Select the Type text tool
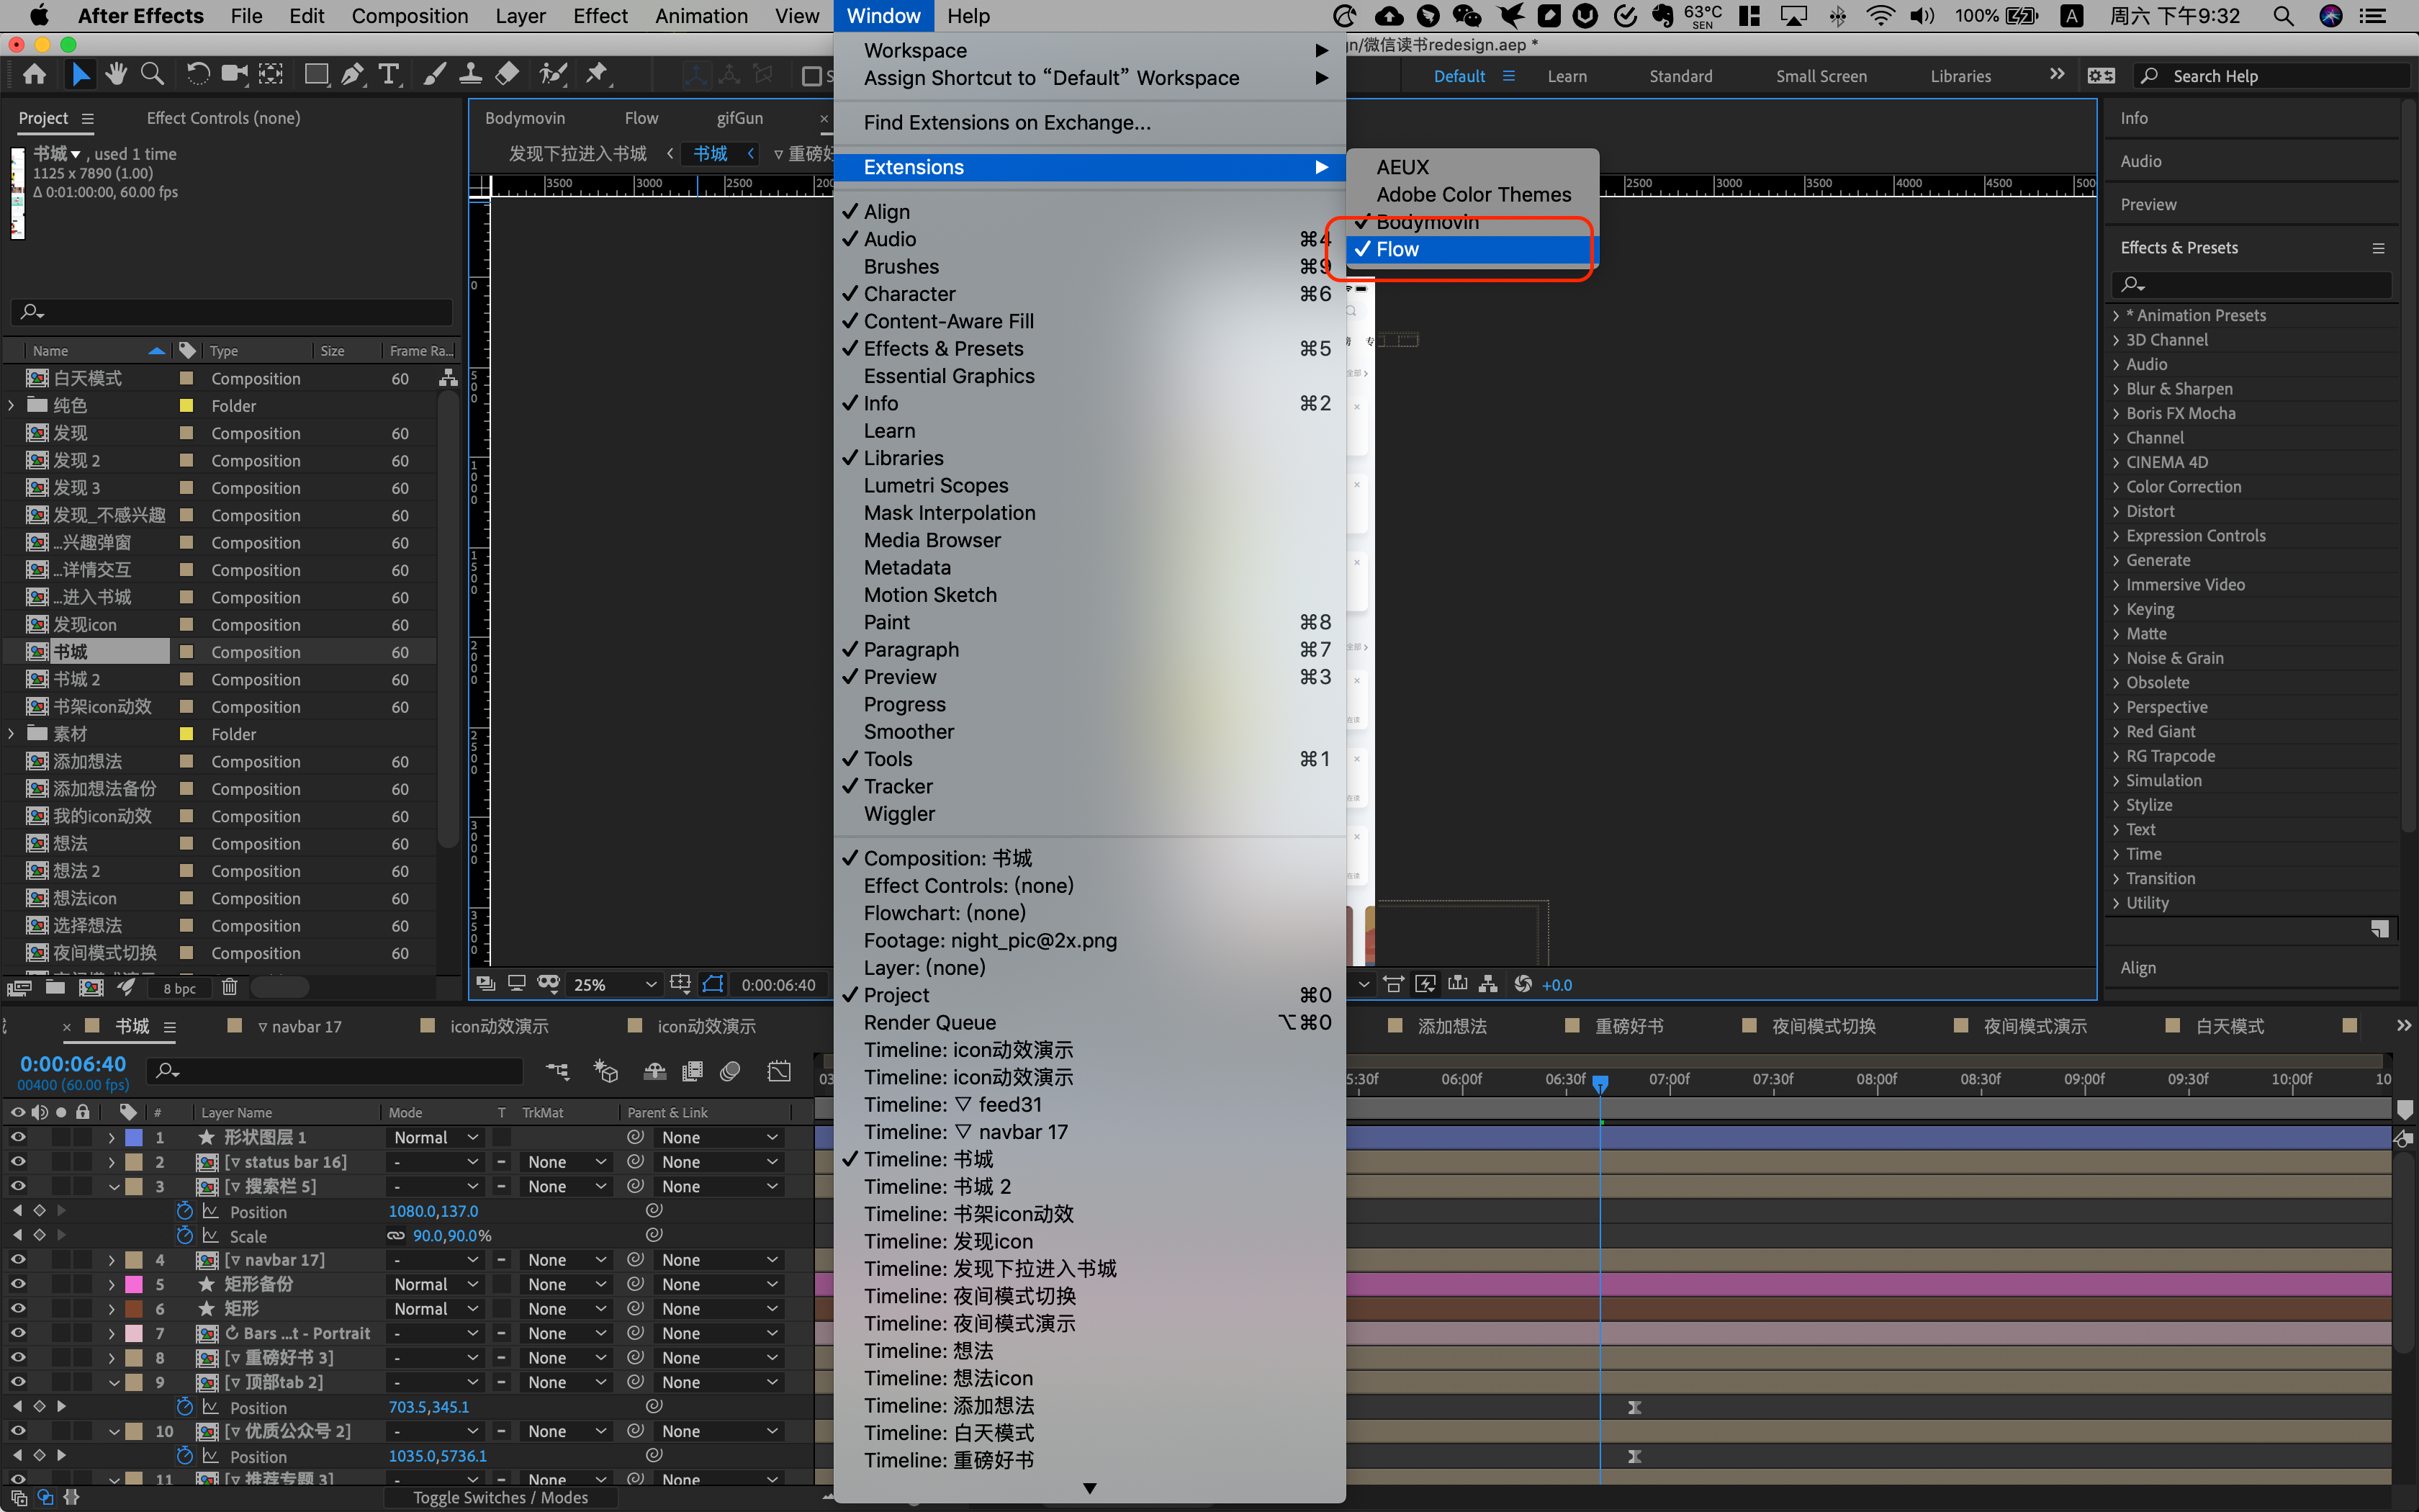This screenshot has width=2419, height=1512. coord(389,74)
